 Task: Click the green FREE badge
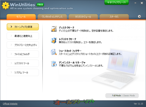pos(40,5)
